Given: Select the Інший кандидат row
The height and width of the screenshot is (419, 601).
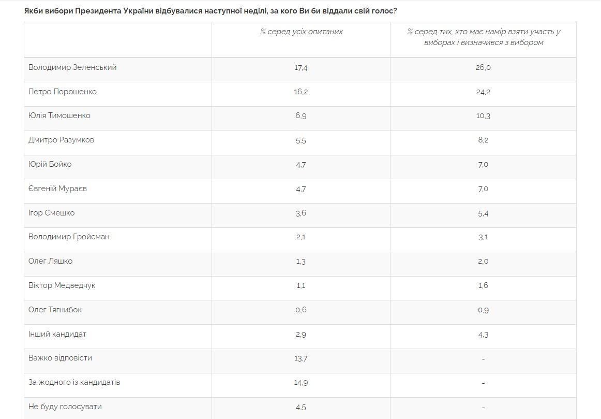Looking at the screenshot, I should pyautogui.click(x=300, y=337).
